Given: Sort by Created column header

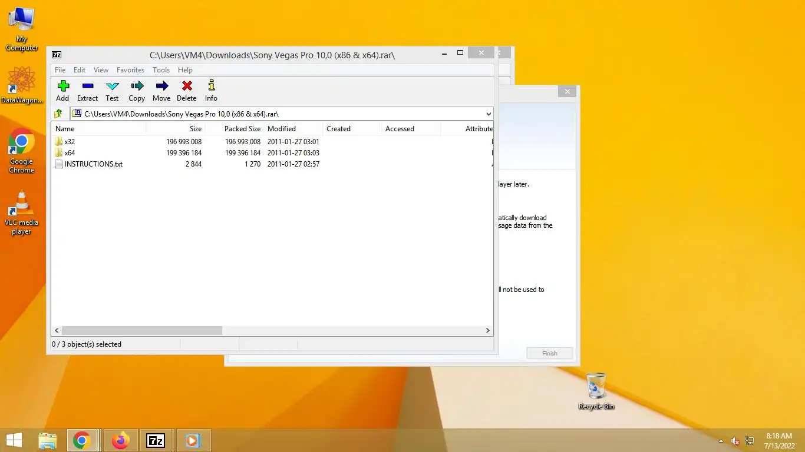Looking at the screenshot, I should point(352,129).
